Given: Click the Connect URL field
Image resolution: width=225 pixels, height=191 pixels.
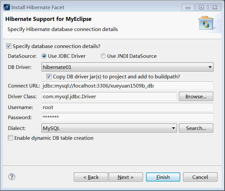Looking at the screenshot, I should 127,86.
